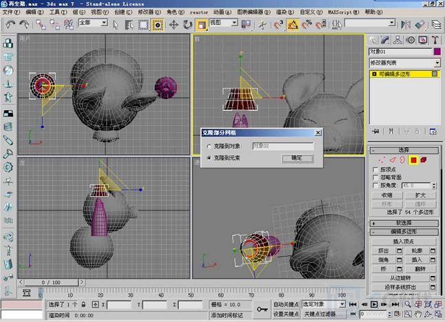Open the reactor menu
Image resolution: width=445 pixels, height=322 pixels.
(198, 12)
